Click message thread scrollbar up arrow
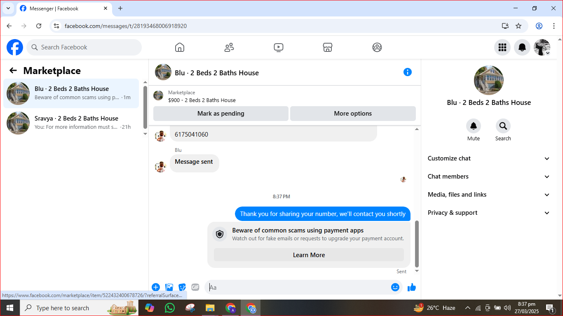The width and height of the screenshot is (563, 316). pyautogui.click(x=417, y=129)
